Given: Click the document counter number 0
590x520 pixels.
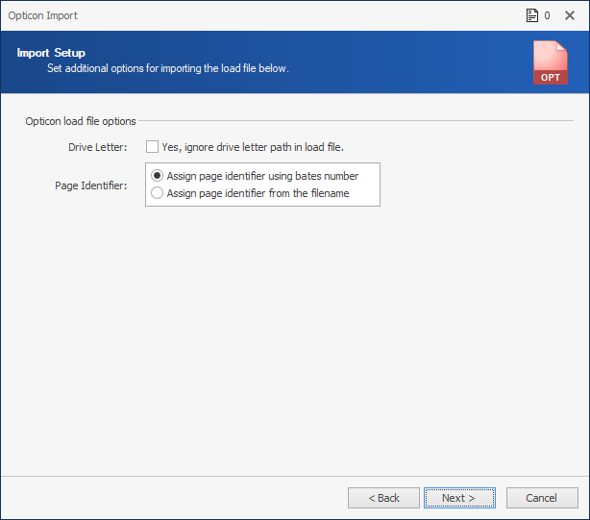Looking at the screenshot, I should click(x=547, y=15).
